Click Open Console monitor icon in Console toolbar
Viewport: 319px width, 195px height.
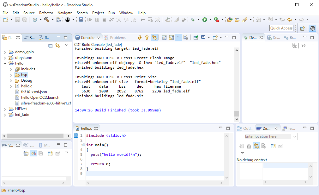tap(203, 38)
